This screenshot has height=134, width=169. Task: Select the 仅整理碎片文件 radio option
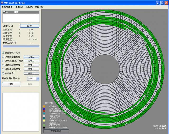click(3, 53)
